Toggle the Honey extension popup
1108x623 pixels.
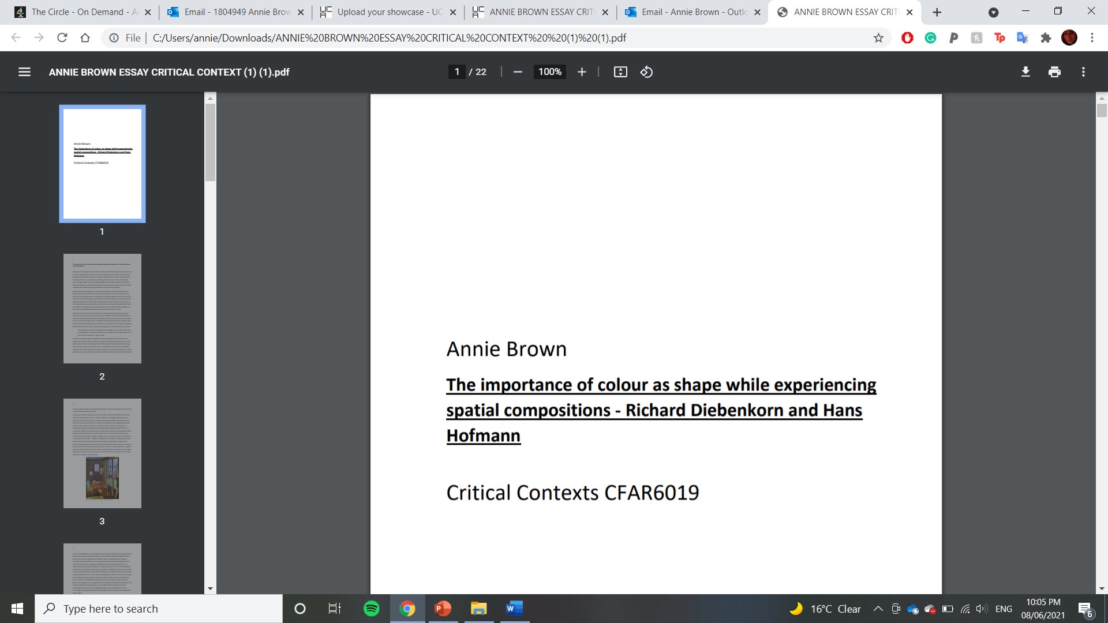click(x=977, y=37)
